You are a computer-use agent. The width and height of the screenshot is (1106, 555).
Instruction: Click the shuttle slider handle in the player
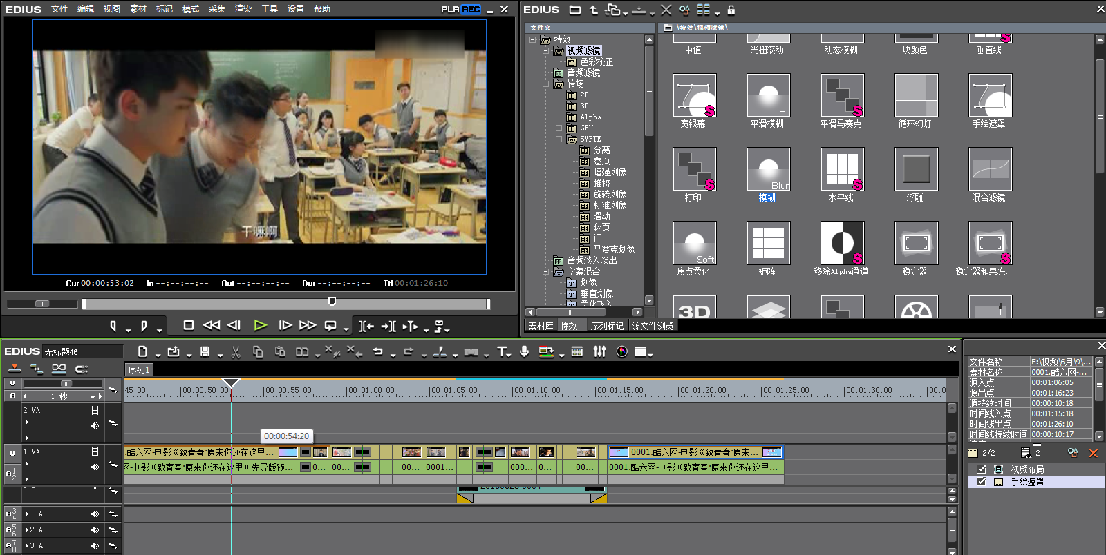(x=43, y=304)
